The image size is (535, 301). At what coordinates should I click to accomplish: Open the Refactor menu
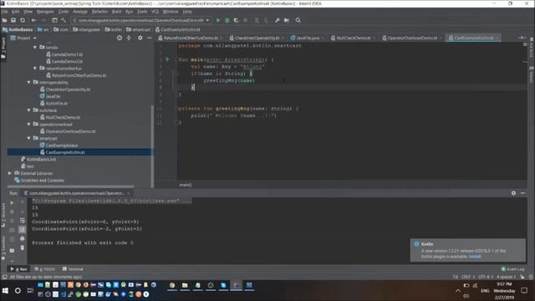point(99,12)
